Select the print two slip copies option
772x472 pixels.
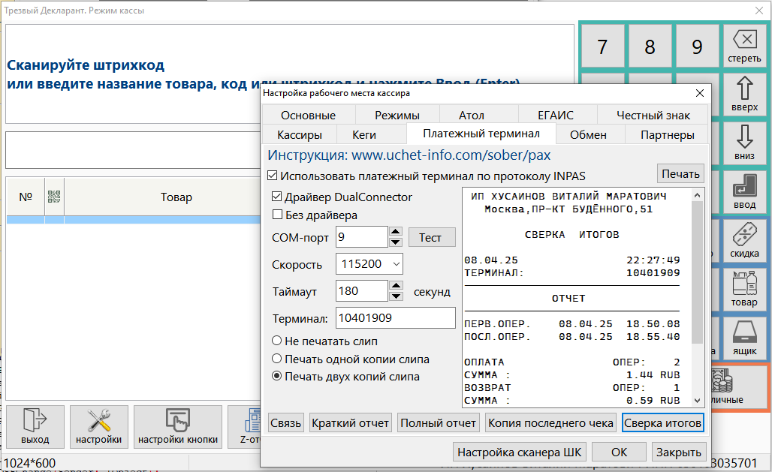277,377
